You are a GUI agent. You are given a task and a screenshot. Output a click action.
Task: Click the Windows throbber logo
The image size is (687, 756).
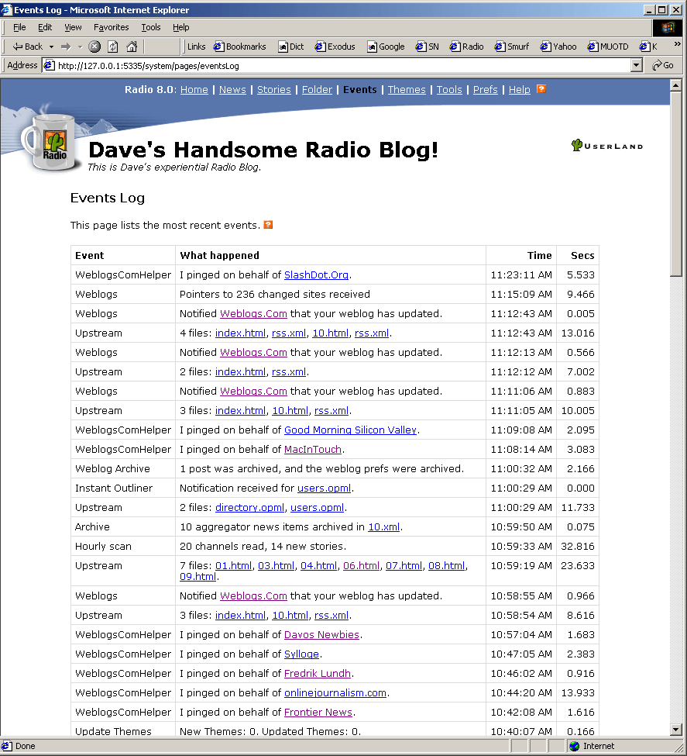pyautogui.click(x=668, y=27)
